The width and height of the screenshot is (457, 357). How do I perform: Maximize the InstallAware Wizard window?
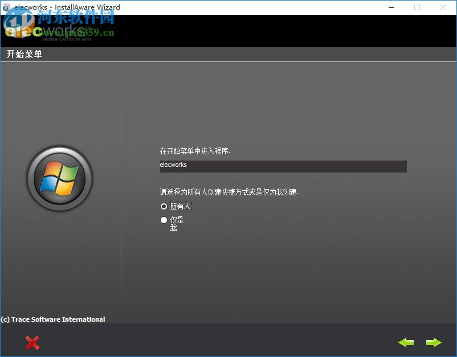pos(417,7)
